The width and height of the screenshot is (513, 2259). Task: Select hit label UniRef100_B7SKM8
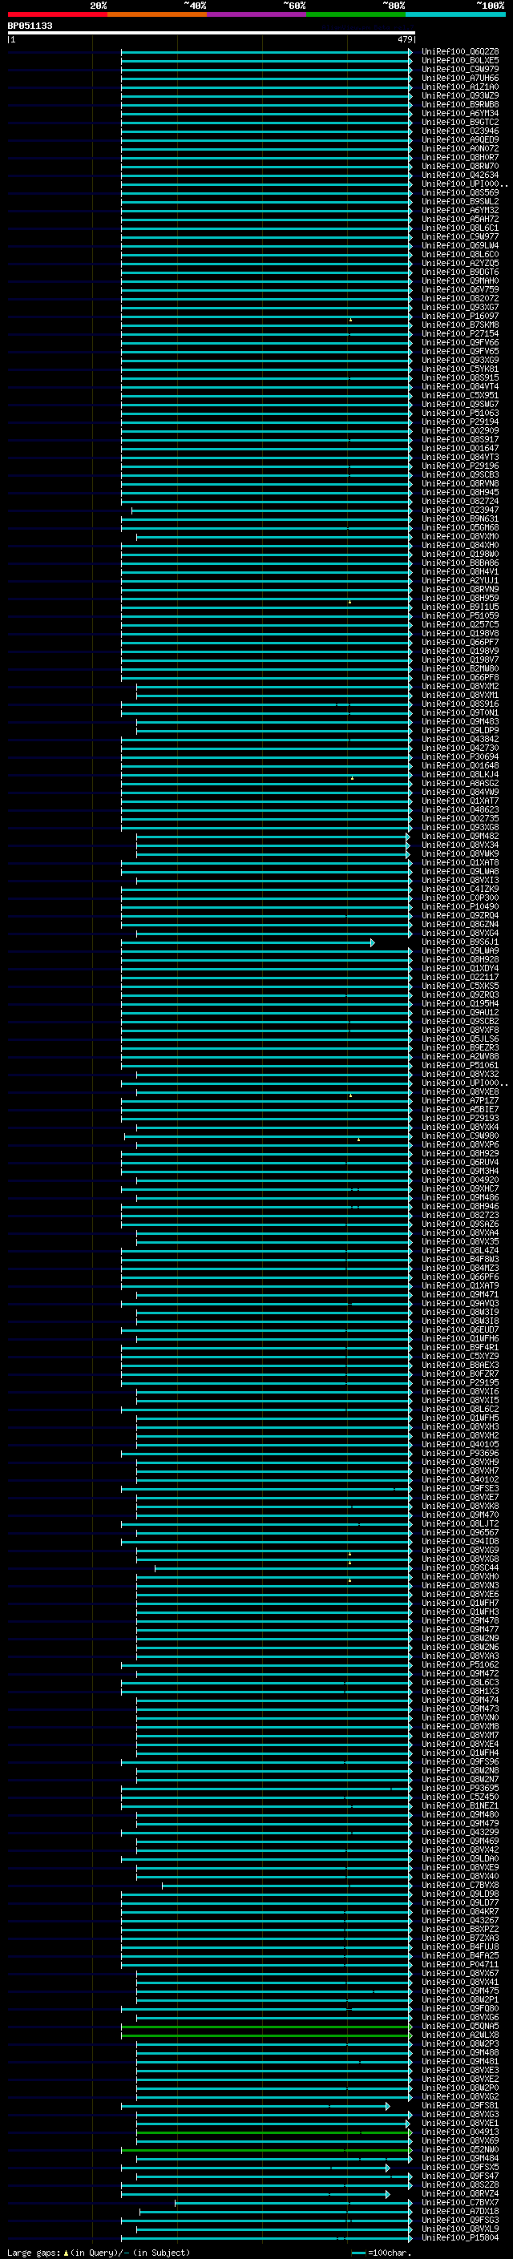click(460, 325)
